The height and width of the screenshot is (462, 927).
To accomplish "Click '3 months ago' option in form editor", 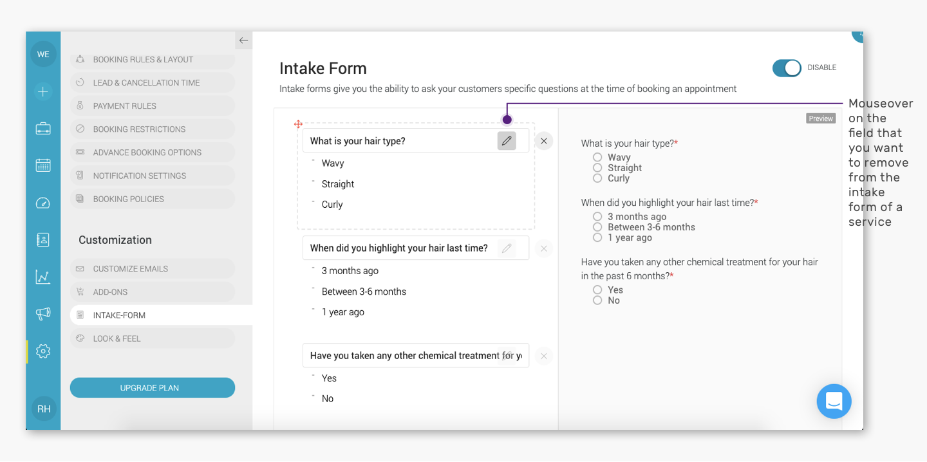I will pos(350,271).
